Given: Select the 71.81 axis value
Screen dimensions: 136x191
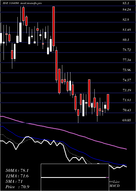Looking at the screenshot, I should coord(127,100).
